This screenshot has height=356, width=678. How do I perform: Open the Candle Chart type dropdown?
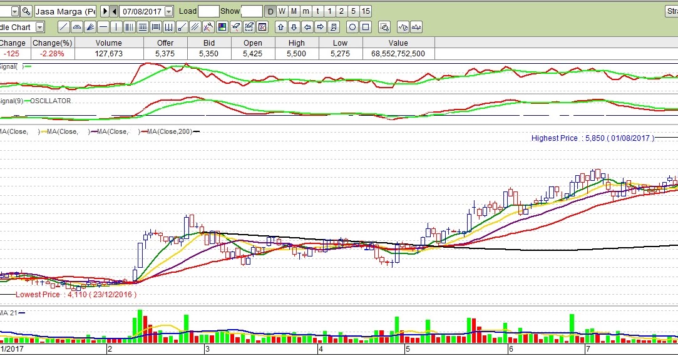pos(40,28)
